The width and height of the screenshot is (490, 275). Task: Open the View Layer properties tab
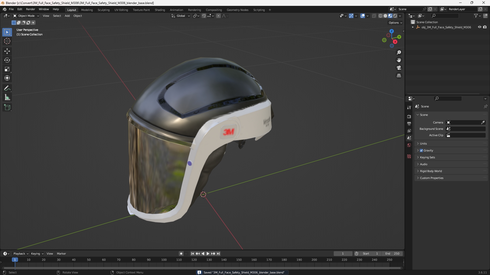[x=409, y=131]
